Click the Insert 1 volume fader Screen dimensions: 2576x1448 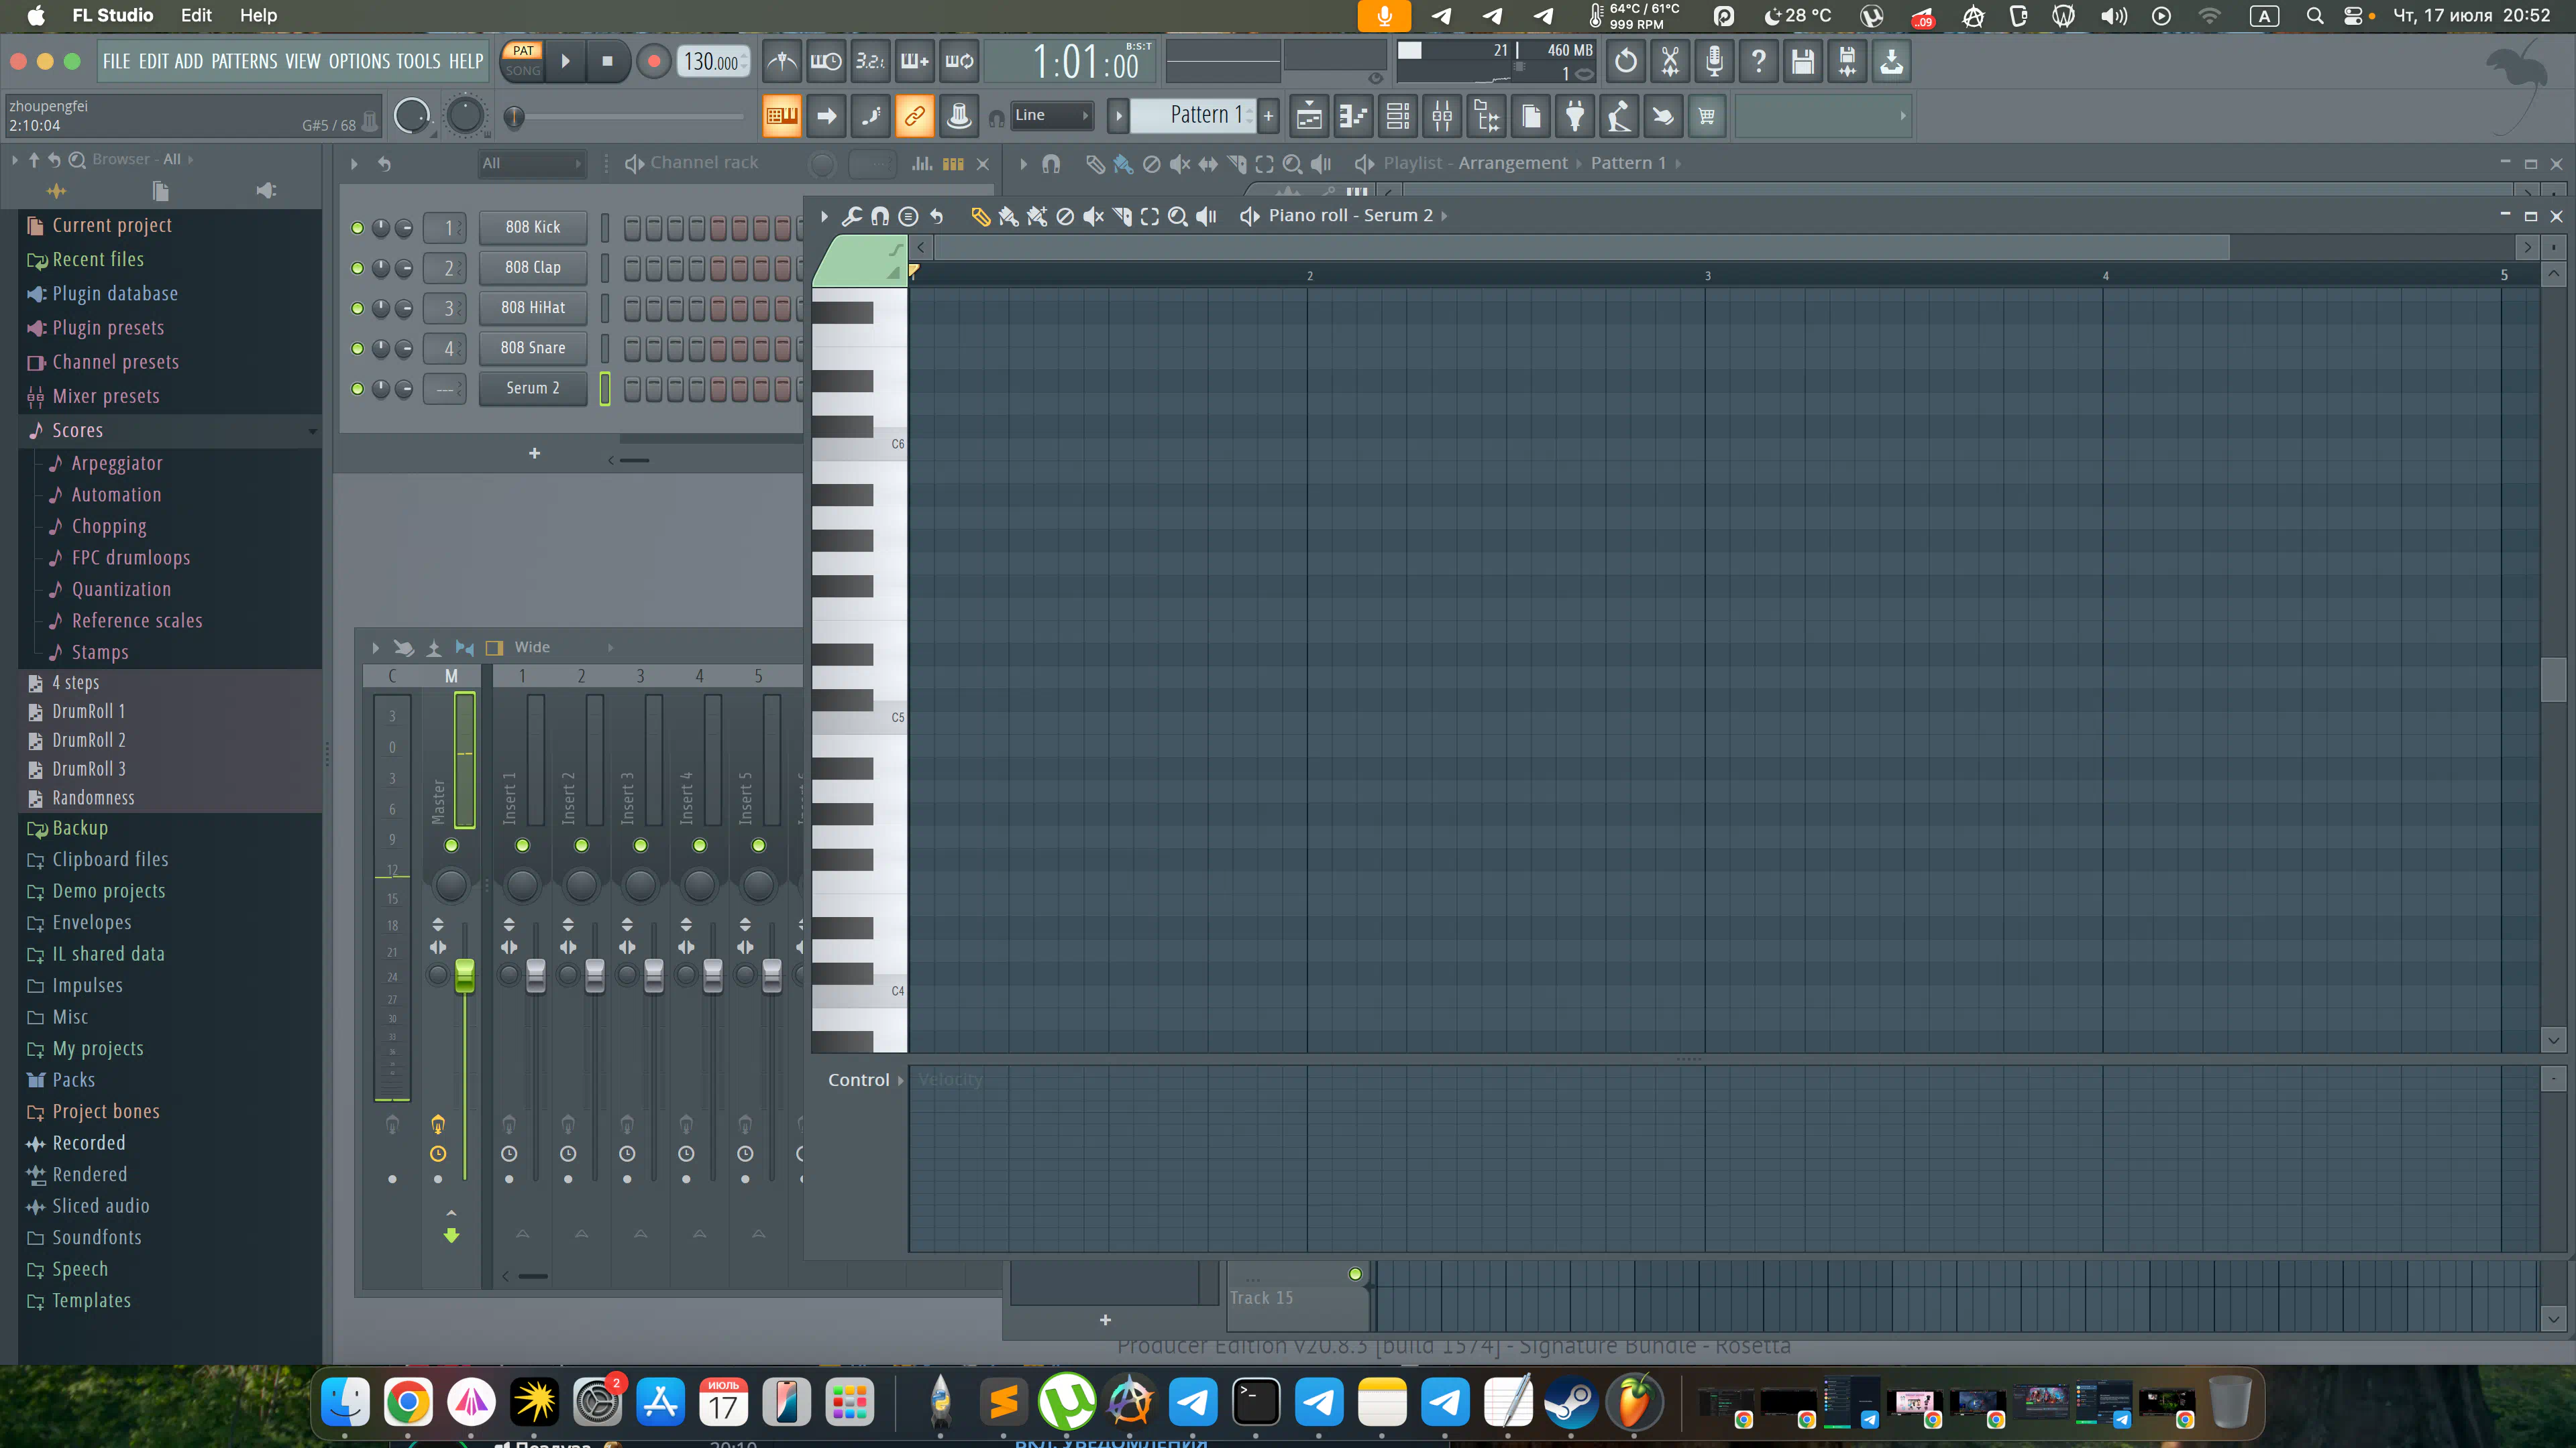coord(535,975)
